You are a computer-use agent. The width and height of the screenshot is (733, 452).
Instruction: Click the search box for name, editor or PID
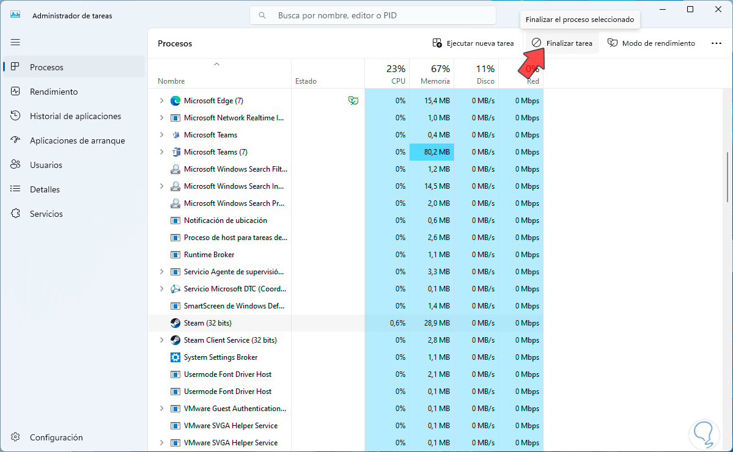pyautogui.click(x=372, y=15)
